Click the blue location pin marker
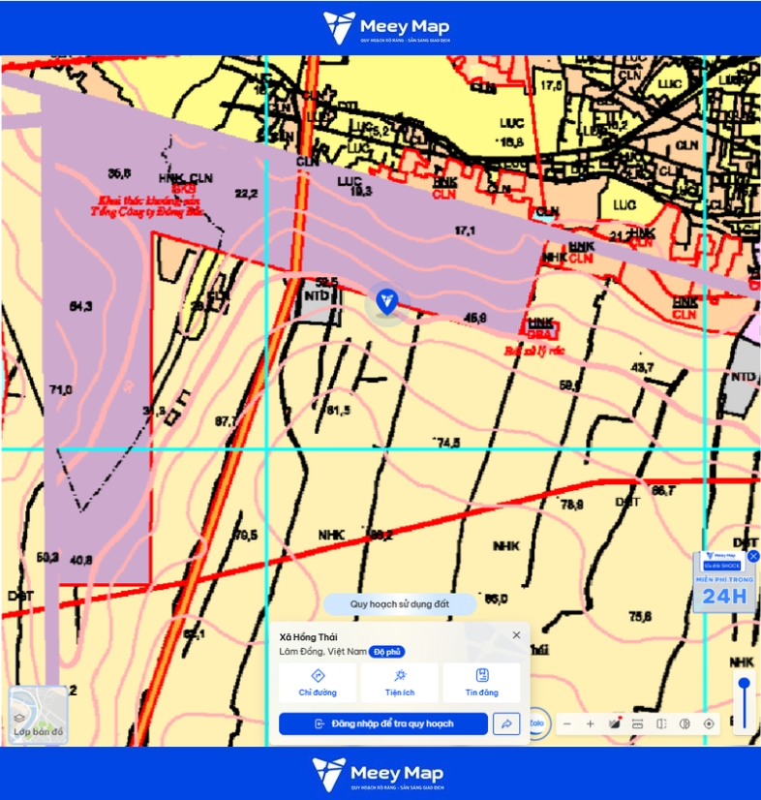 (386, 302)
